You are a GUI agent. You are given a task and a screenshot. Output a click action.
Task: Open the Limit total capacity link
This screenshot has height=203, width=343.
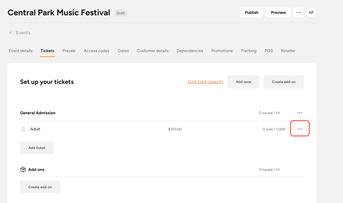(205, 82)
